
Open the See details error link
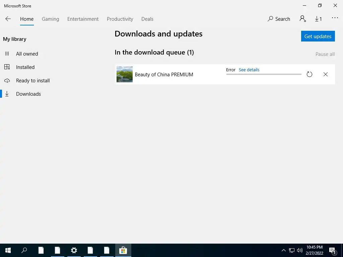click(249, 70)
